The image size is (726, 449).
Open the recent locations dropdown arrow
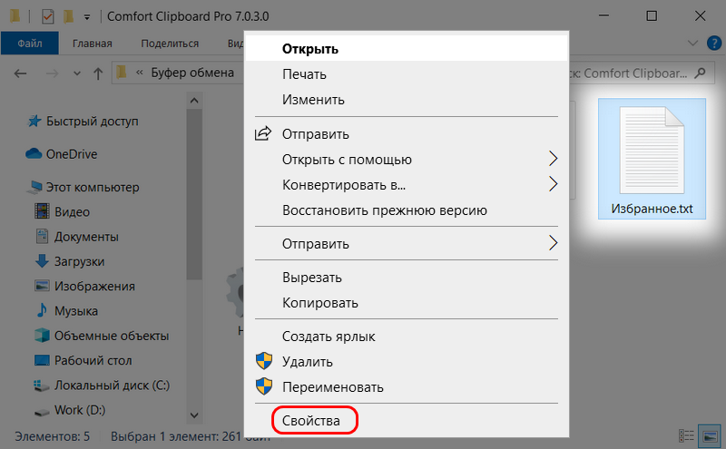click(77, 73)
